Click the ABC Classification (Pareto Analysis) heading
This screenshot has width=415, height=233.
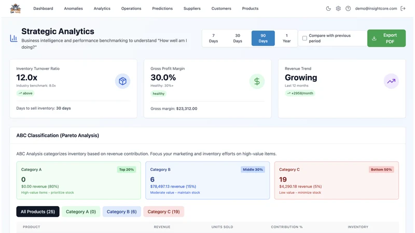[x=58, y=136]
